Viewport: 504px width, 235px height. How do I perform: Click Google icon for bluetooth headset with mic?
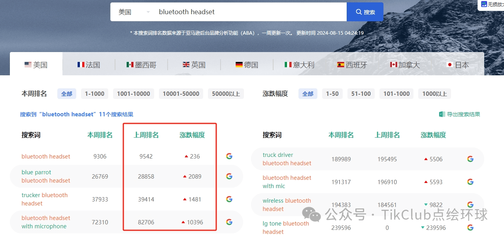click(470, 182)
